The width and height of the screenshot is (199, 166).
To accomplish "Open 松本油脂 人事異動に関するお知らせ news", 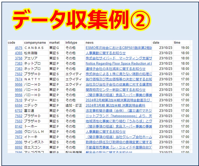I will click(106, 53).
